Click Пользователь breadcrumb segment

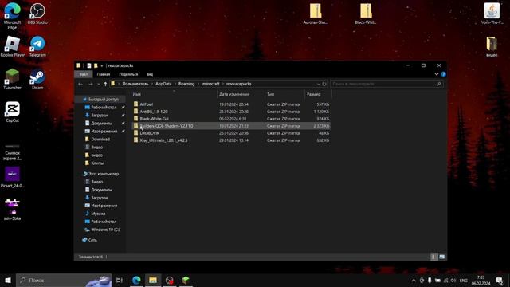point(135,84)
